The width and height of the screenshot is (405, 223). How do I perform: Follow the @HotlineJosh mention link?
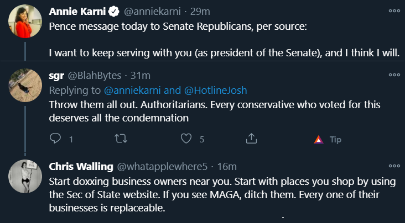216,90
